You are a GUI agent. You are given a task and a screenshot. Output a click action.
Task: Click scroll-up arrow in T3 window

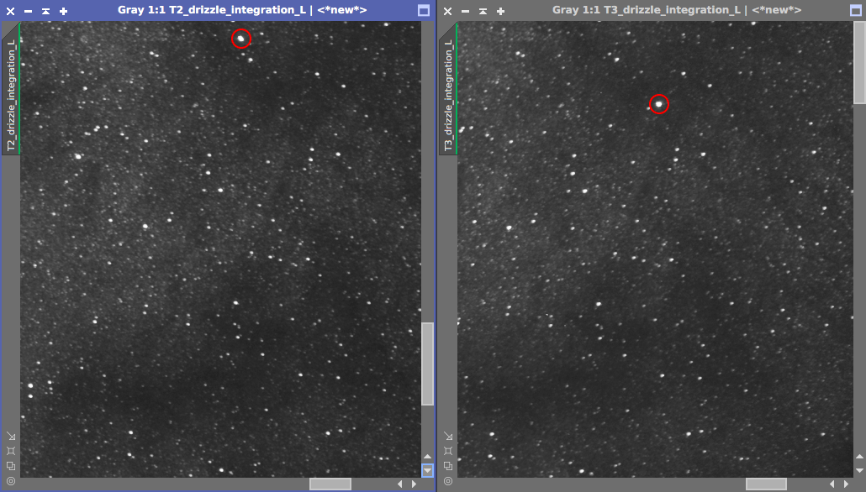(x=859, y=457)
